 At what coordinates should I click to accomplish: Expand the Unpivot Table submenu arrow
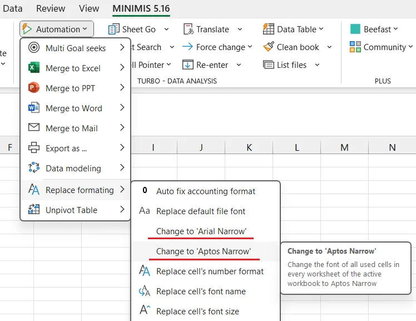pos(122,209)
